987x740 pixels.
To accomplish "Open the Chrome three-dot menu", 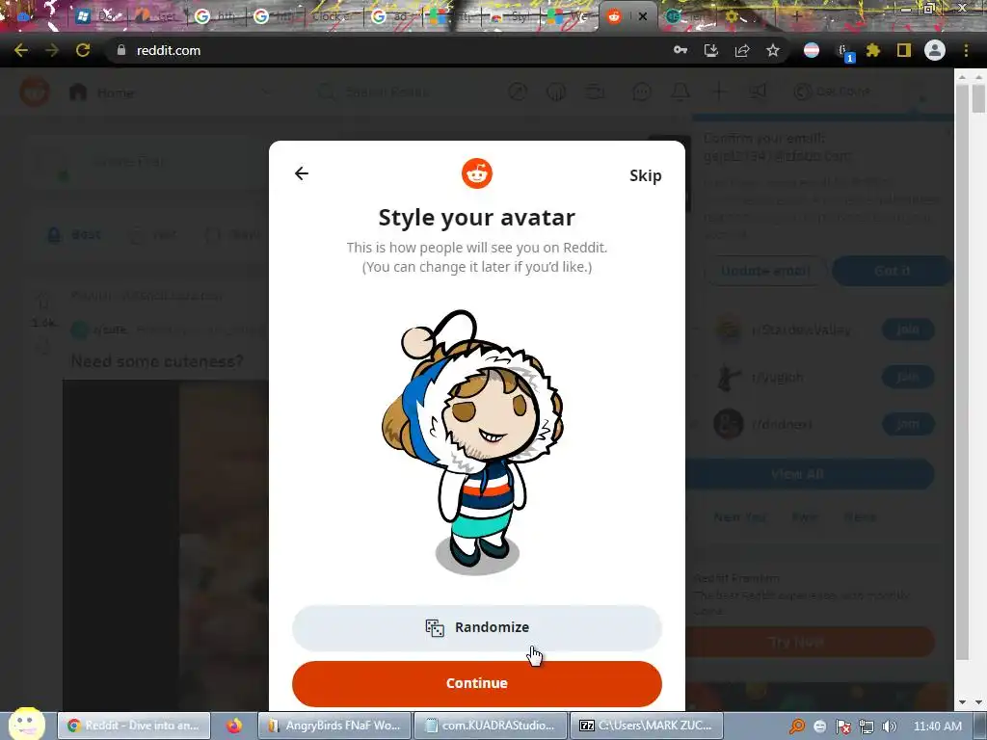I will coord(966,50).
